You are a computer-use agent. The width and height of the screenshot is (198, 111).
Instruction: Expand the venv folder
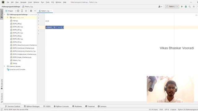[x=7, y=18]
